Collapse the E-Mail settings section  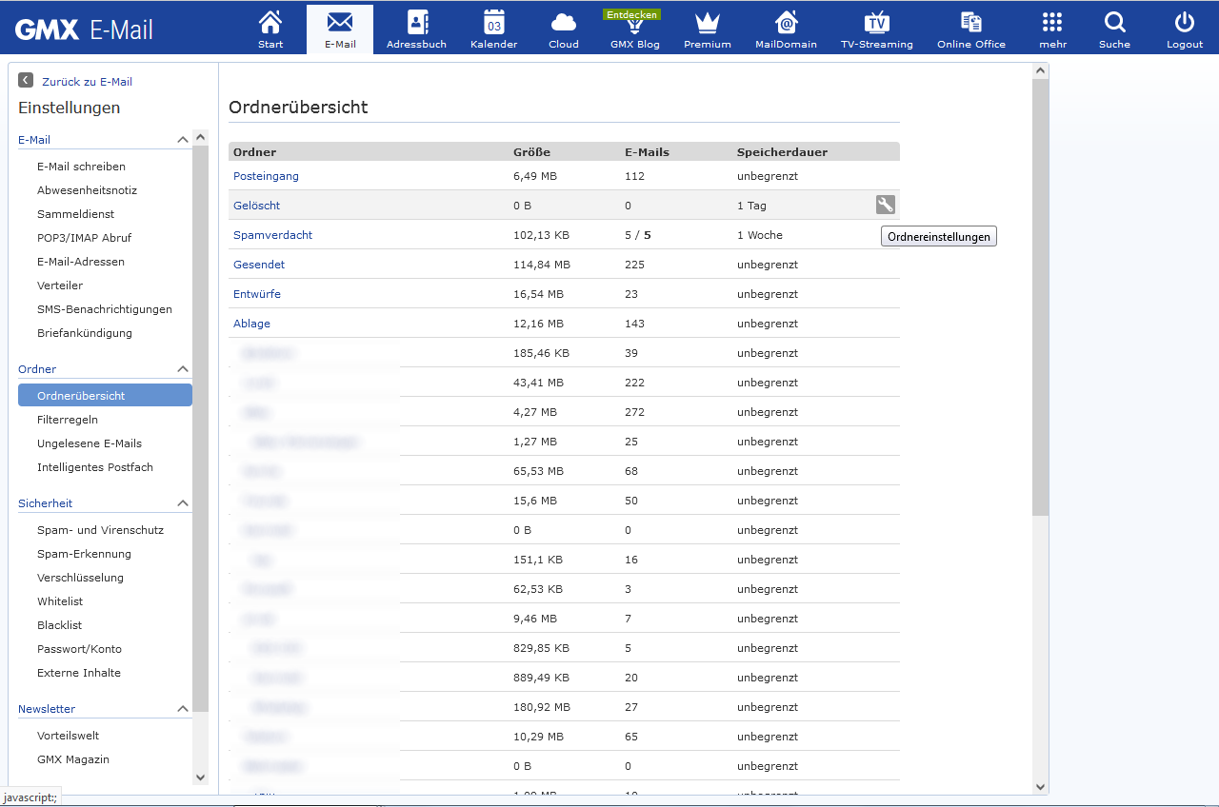(182, 139)
